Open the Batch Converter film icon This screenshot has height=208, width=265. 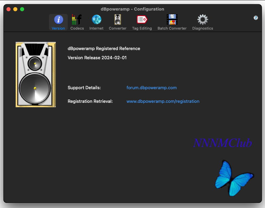[172, 20]
